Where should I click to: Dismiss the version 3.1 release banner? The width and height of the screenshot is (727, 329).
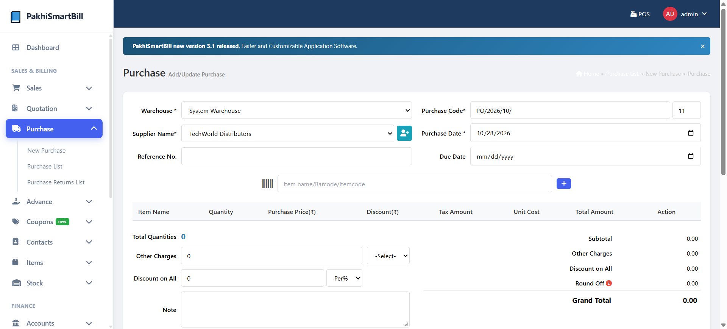point(703,46)
